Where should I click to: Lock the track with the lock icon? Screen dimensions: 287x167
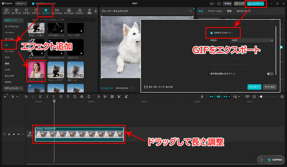pos(9,134)
